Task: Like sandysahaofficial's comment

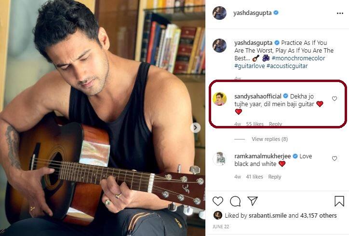Action: pyautogui.click(x=335, y=98)
